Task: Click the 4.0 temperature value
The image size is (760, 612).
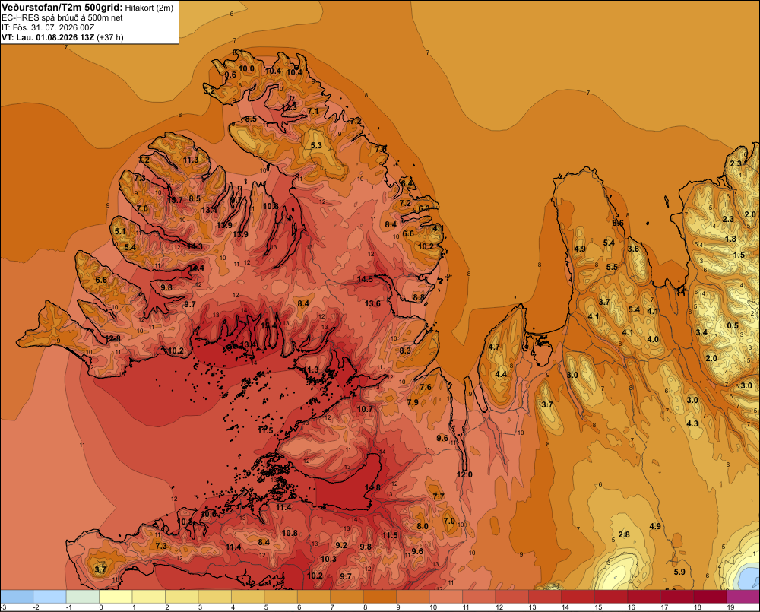Action: click(653, 340)
